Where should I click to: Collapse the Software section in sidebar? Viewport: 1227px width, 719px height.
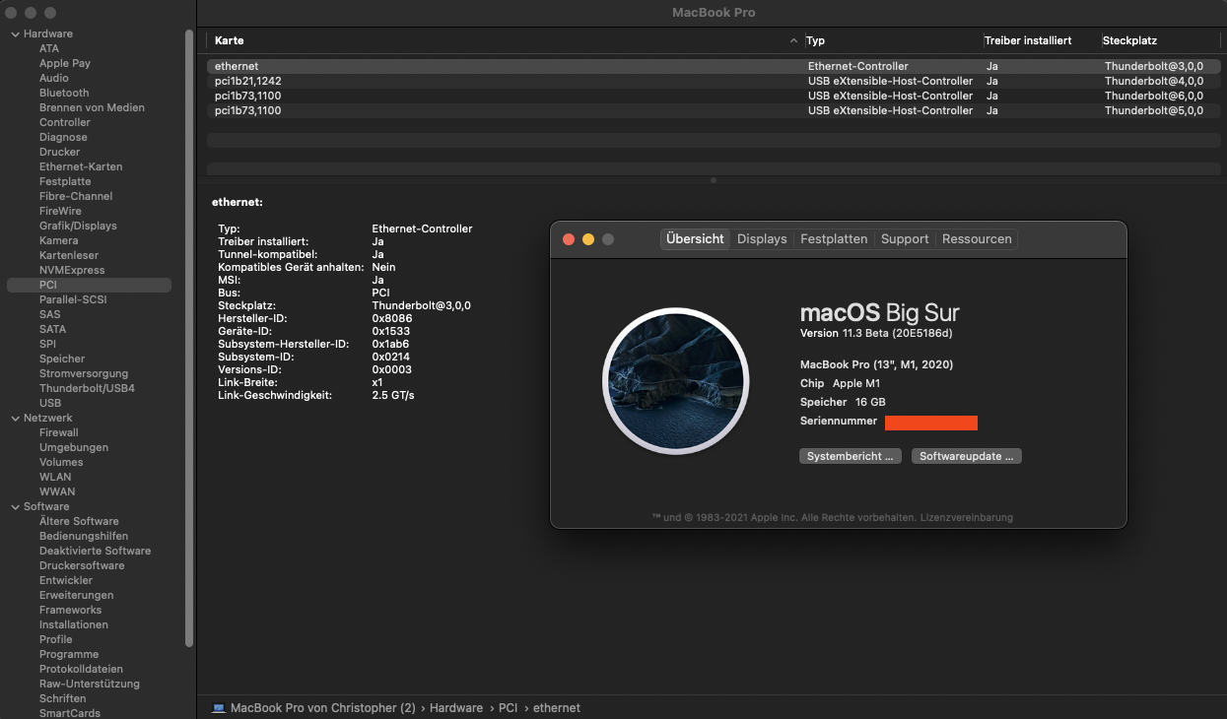(15, 506)
